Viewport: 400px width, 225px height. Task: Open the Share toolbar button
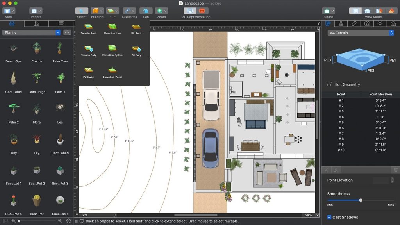click(x=329, y=11)
